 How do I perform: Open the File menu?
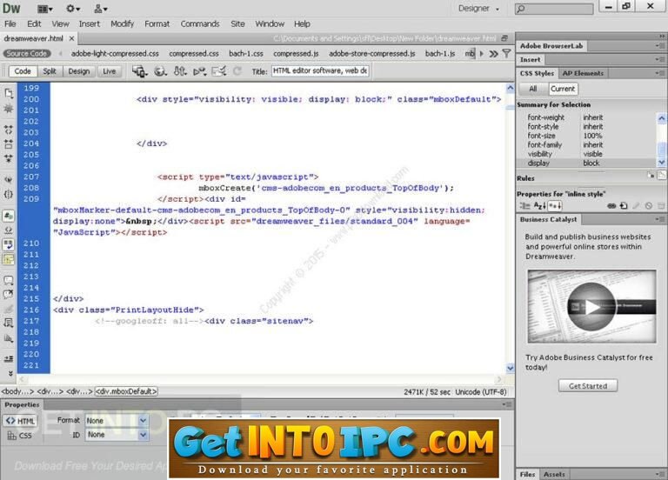pos(10,23)
